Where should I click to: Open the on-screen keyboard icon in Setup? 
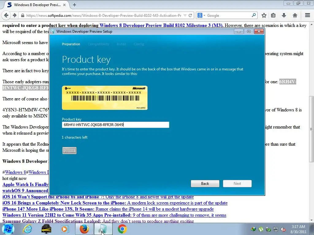69,151
